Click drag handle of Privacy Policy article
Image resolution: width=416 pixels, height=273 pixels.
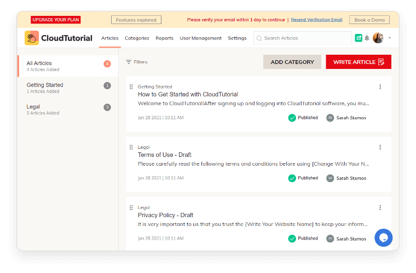click(x=131, y=207)
